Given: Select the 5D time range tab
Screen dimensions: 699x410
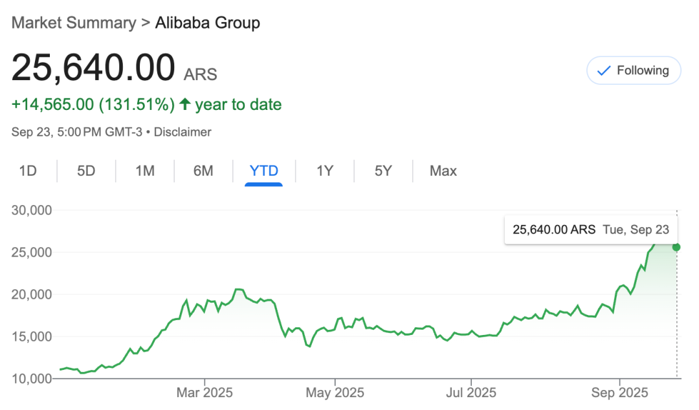Looking at the screenshot, I should (x=86, y=171).
